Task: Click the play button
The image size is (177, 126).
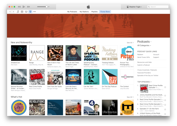Action: point(24,7)
